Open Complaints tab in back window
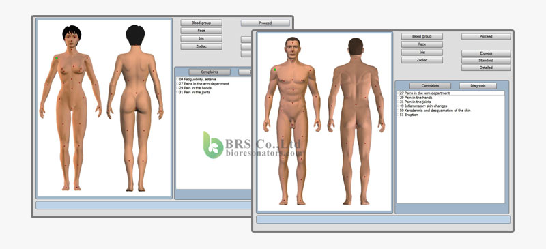 210,72
